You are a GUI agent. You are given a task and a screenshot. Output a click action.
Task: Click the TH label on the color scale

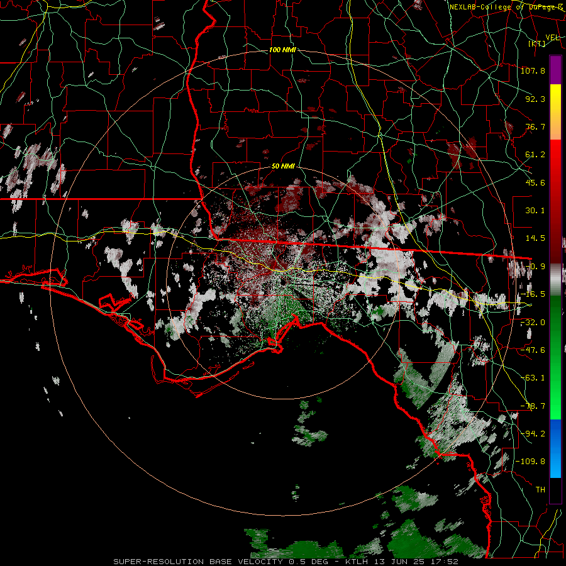[x=540, y=490]
